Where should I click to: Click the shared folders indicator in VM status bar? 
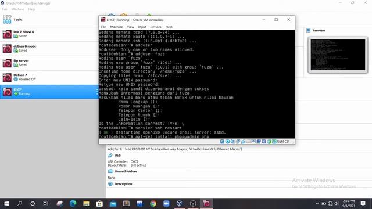point(248,142)
